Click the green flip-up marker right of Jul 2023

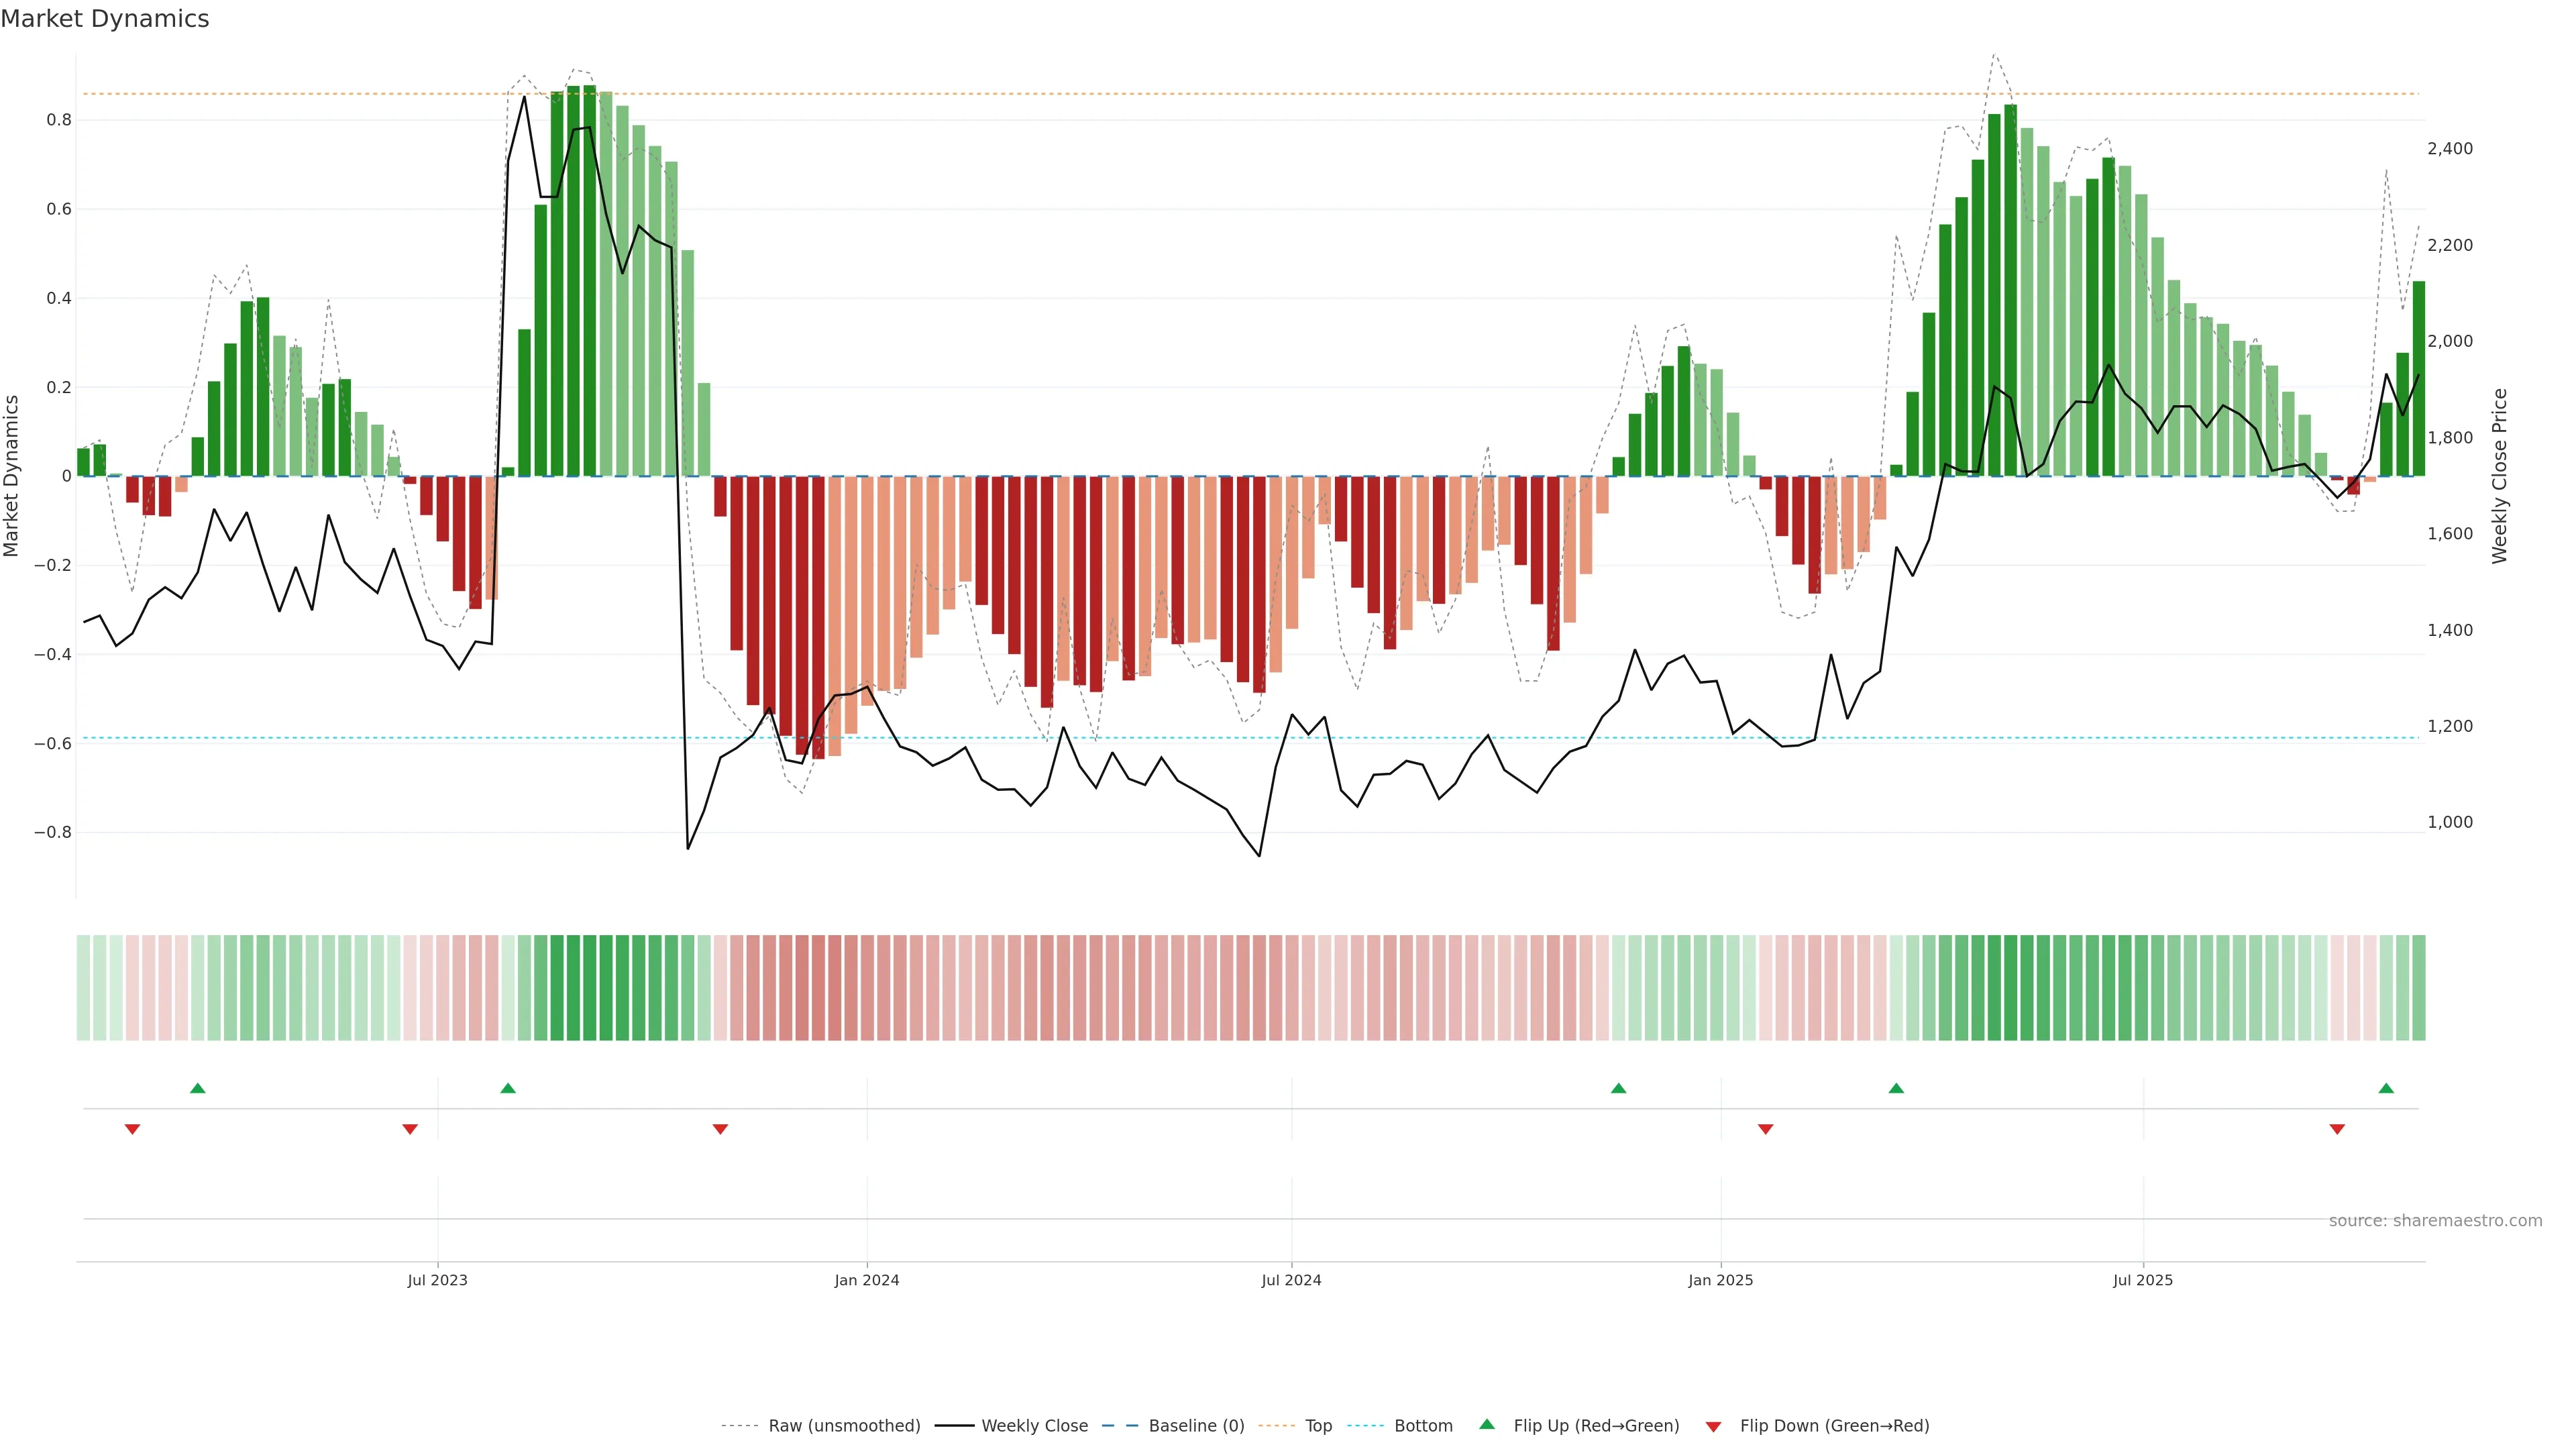(x=508, y=1088)
